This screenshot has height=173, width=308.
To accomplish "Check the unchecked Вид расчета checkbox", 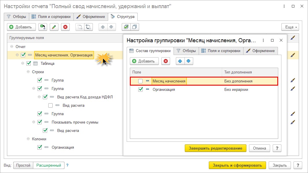I will click(51, 105).
